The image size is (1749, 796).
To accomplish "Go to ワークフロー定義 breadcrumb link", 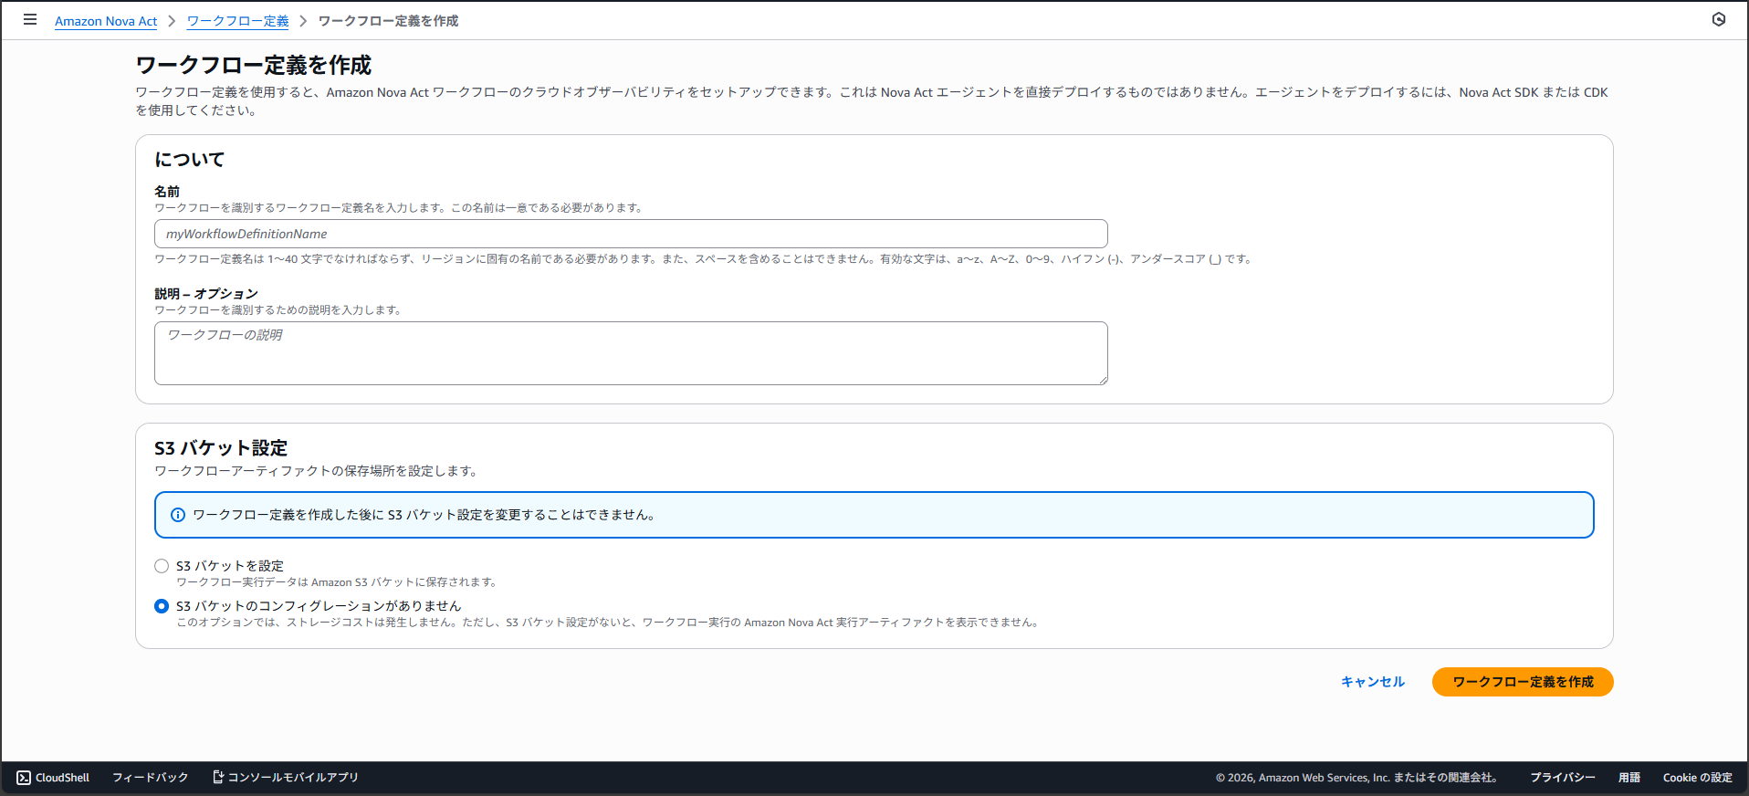I will [238, 21].
